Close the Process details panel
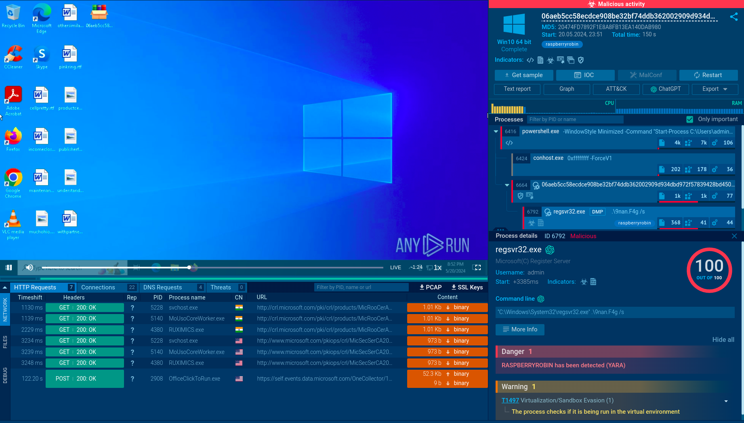This screenshot has width=744, height=423. pos(734,236)
